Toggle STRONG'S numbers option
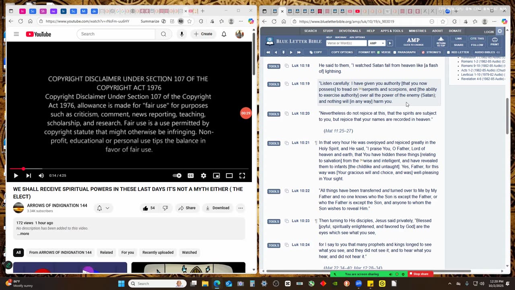The image size is (515, 290). [x=431, y=52]
